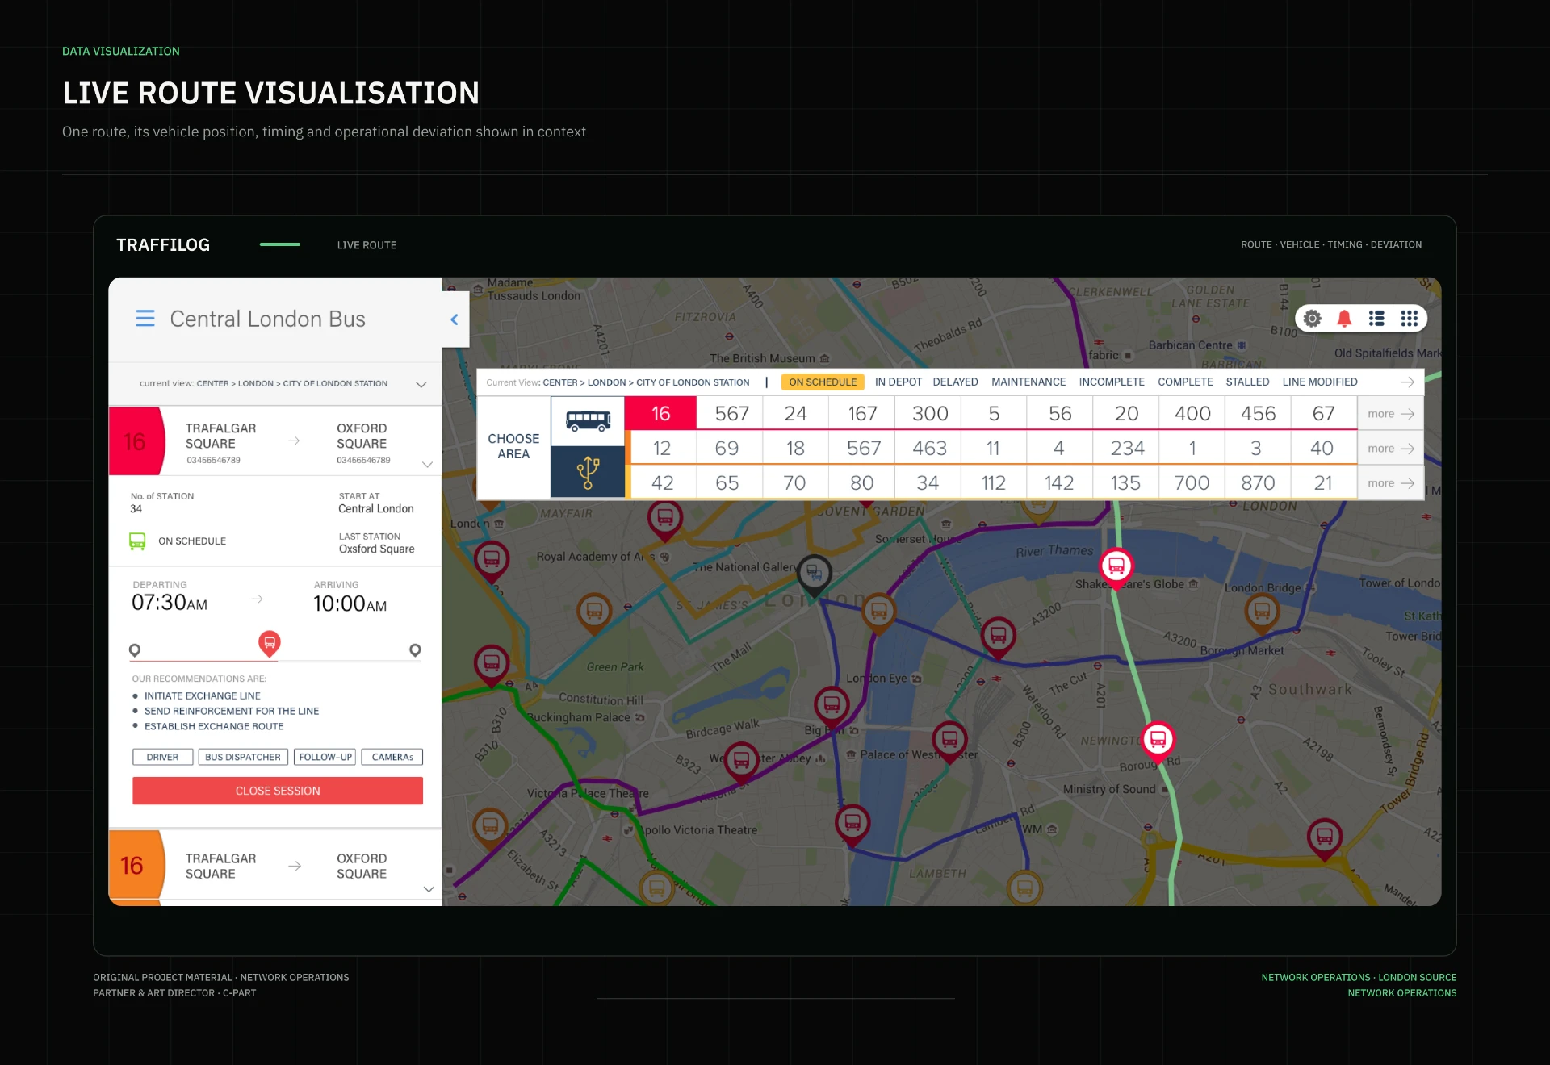Image resolution: width=1550 pixels, height=1065 pixels.
Task: Select the IN DEPOT filter tab
Action: [898, 382]
